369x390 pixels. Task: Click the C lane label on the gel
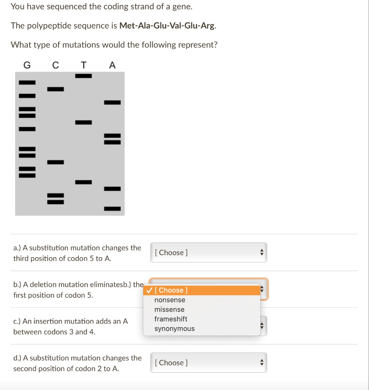(55, 65)
